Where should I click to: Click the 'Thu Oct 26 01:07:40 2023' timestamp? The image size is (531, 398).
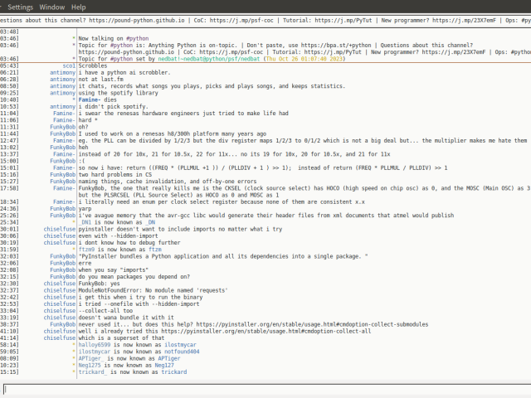pyautogui.click(x=304, y=59)
